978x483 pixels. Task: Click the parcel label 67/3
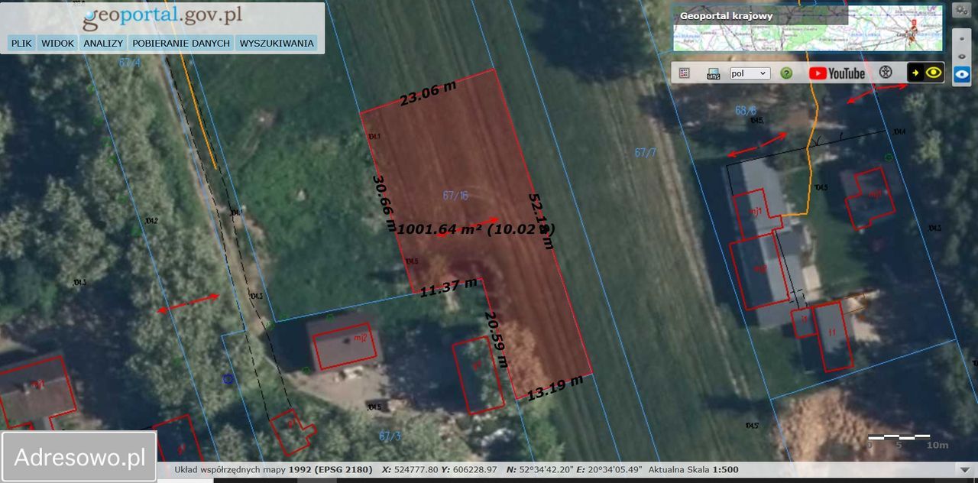[x=390, y=436]
